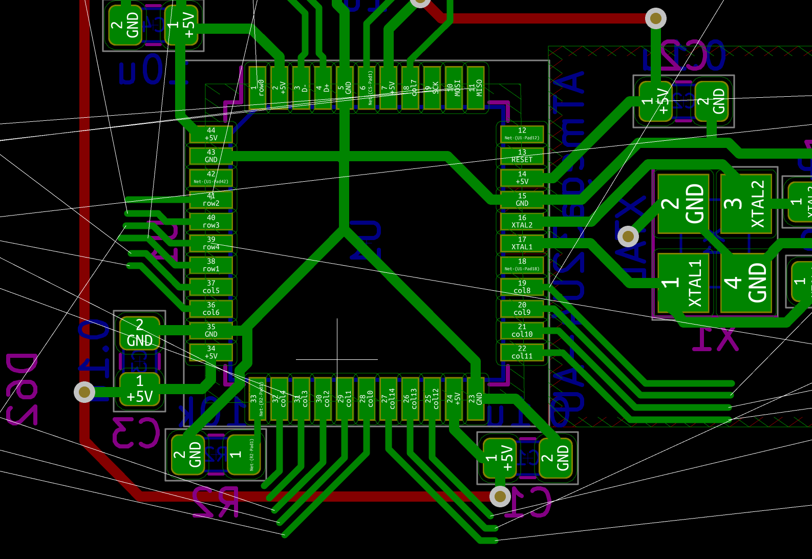Click U1 pad 15 labeled GND
The width and height of the screenshot is (812, 559).
[x=522, y=200]
